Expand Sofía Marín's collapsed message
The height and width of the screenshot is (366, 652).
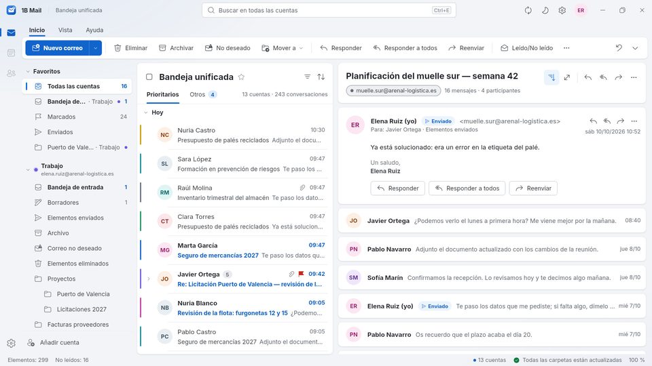pyautogui.click(x=492, y=278)
